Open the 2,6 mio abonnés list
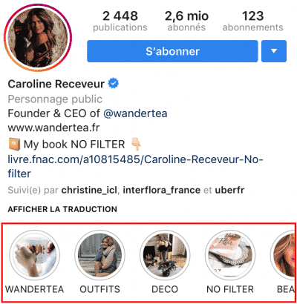This screenshot has width=297, height=304. [x=186, y=22]
